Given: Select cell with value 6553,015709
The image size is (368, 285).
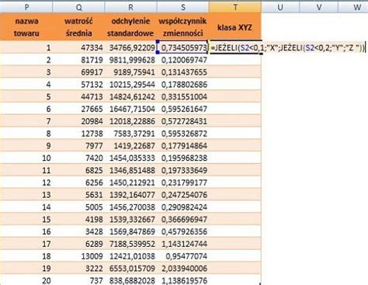Looking at the screenshot, I should click(130, 268).
